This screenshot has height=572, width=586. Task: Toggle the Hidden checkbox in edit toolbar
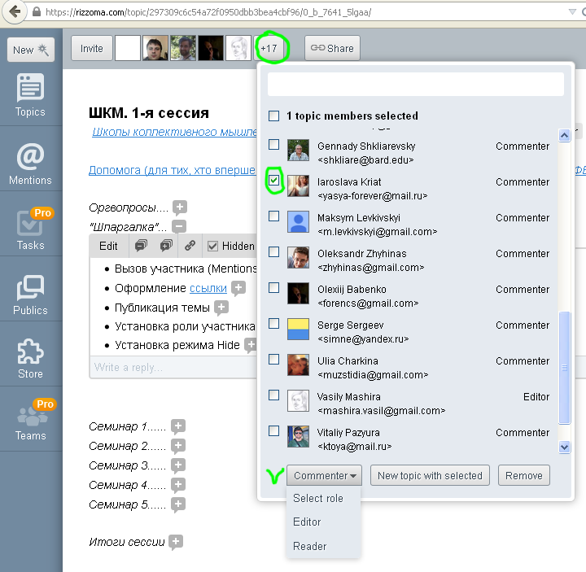click(213, 246)
